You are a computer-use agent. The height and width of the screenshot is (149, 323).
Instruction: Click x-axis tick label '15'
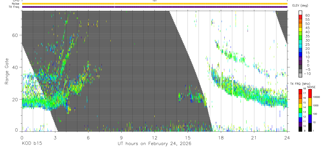pos(188,138)
